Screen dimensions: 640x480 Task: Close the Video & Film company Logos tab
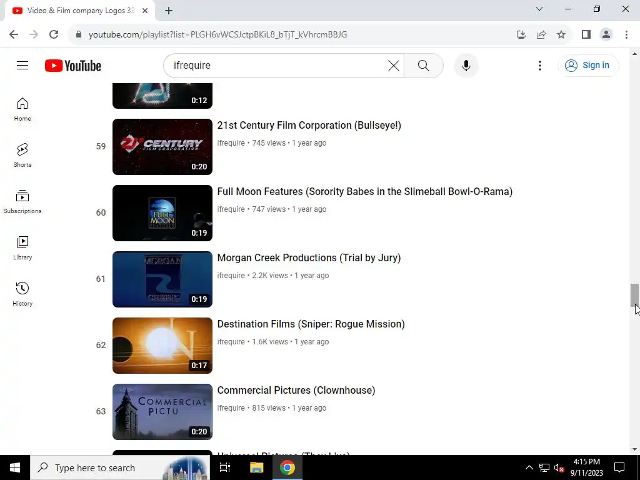(x=145, y=11)
